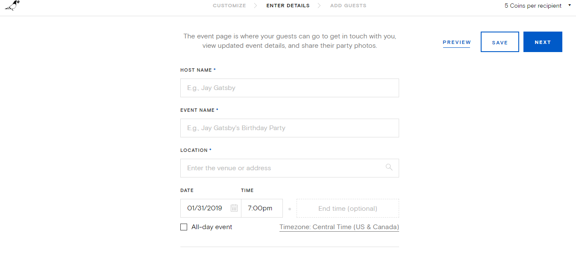
Task: Enable the All-day event checkbox
Action: point(184,227)
